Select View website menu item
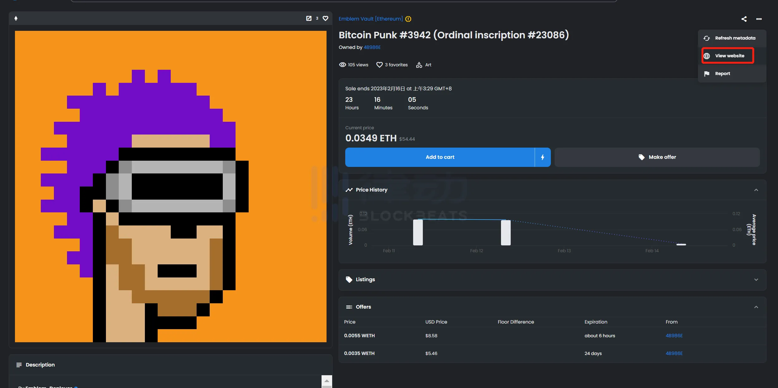Image resolution: width=778 pixels, height=388 pixels. [729, 56]
